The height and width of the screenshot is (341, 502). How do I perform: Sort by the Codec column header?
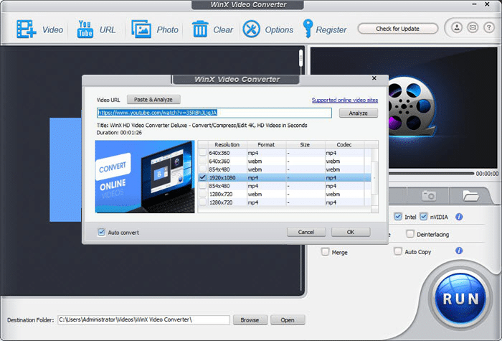coord(344,144)
